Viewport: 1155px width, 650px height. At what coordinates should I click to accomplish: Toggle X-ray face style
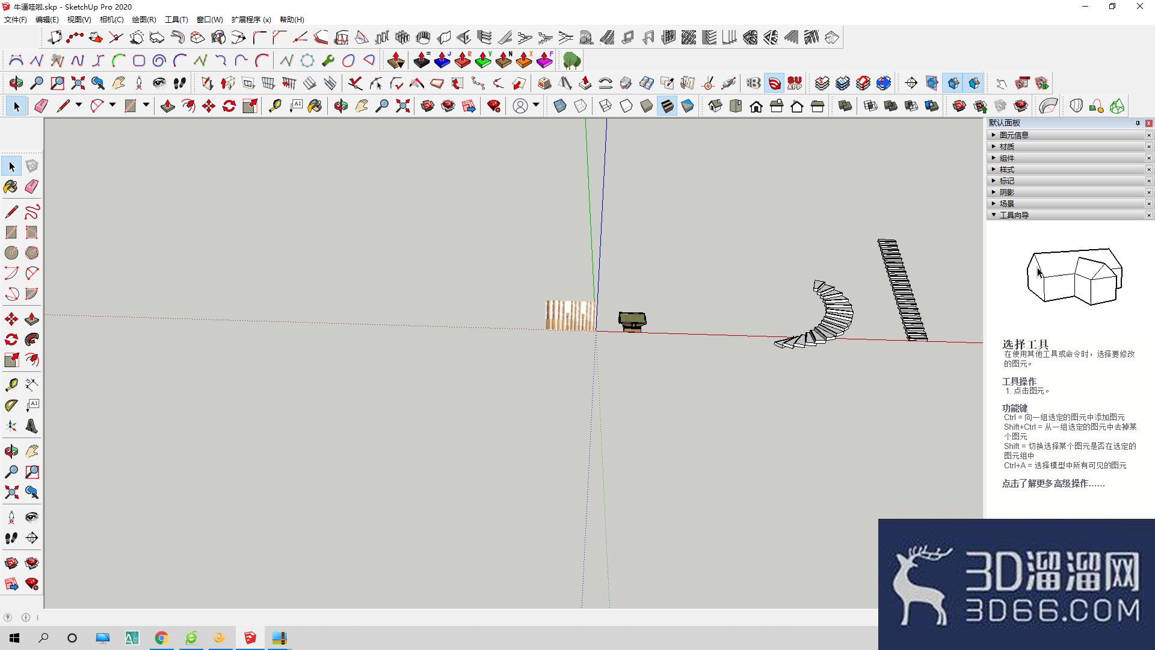pyautogui.click(x=560, y=107)
